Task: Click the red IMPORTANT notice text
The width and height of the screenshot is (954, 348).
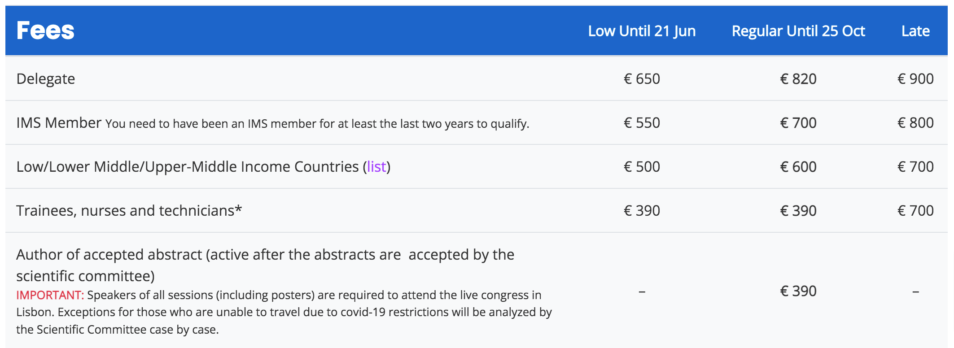Action: (50, 295)
